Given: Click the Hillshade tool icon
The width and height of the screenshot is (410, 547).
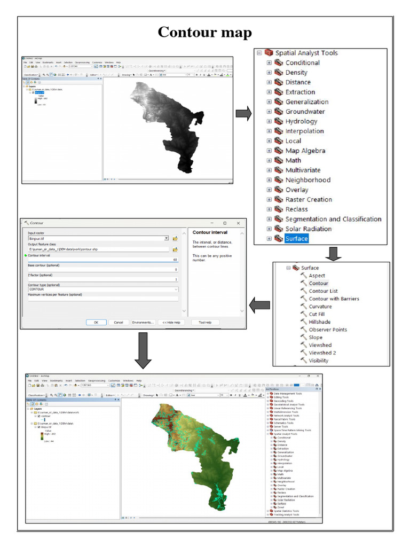Looking at the screenshot, I should (304, 322).
